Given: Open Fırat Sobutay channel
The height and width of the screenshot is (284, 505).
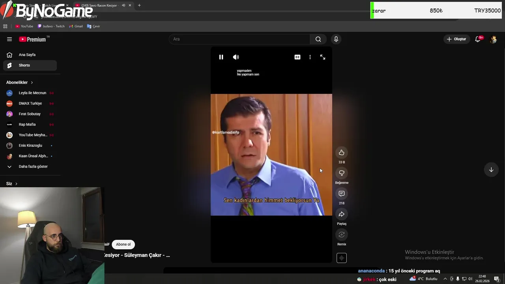Looking at the screenshot, I should point(30,114).
